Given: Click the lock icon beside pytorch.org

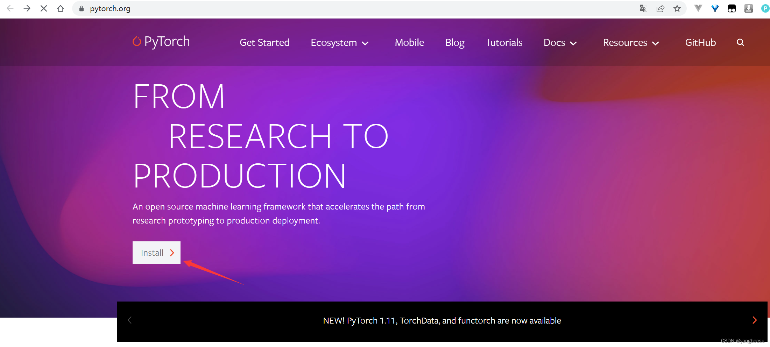Looking at the screenshot, I should click(82, 9).
